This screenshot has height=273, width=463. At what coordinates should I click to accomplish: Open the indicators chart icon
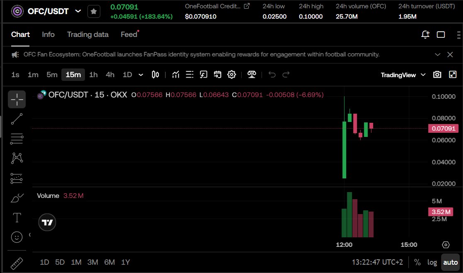[x=176, y=75]
